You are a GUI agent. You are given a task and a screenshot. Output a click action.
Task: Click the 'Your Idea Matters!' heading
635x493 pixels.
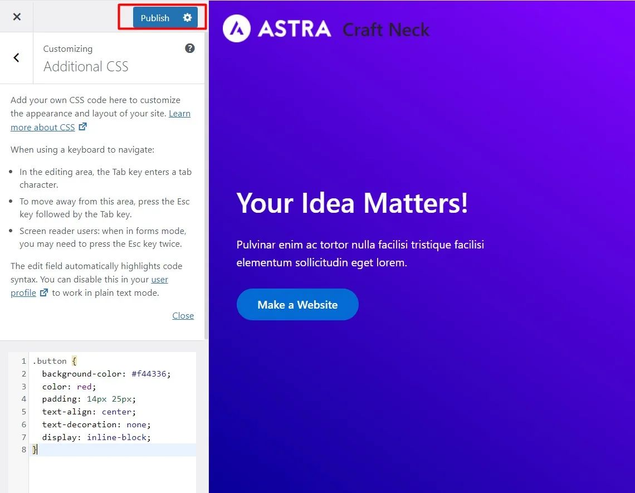pyautogui.click(x=353, y=203)
